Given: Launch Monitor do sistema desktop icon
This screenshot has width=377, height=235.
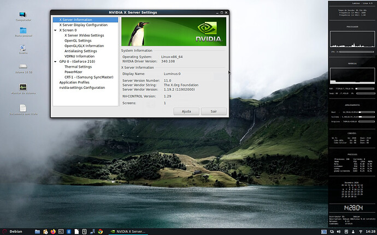Looking at the screenshot, I should point(23,88).
